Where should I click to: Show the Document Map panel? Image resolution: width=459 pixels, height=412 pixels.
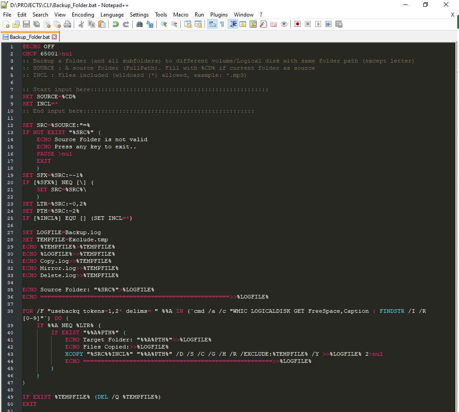pos(253,24)
